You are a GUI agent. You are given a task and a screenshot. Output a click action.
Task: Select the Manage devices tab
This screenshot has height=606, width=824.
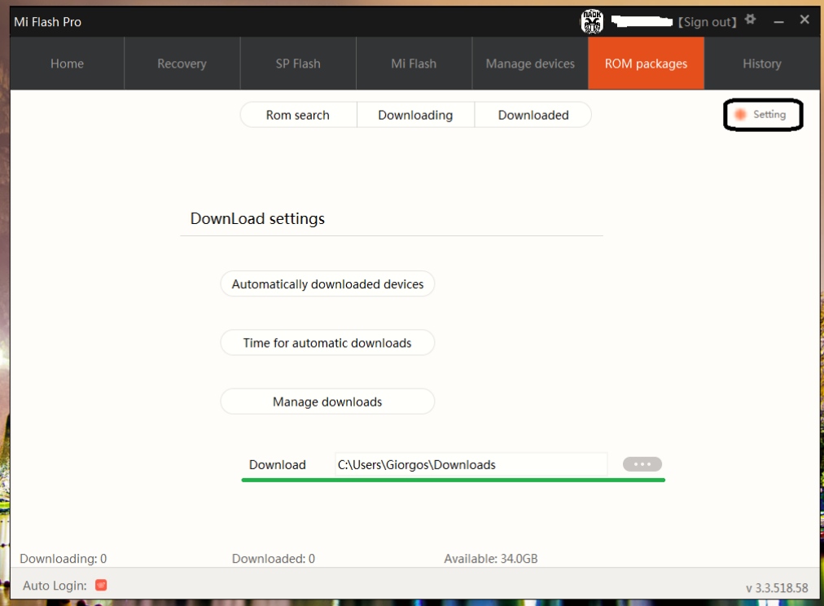tap(530, 64)
